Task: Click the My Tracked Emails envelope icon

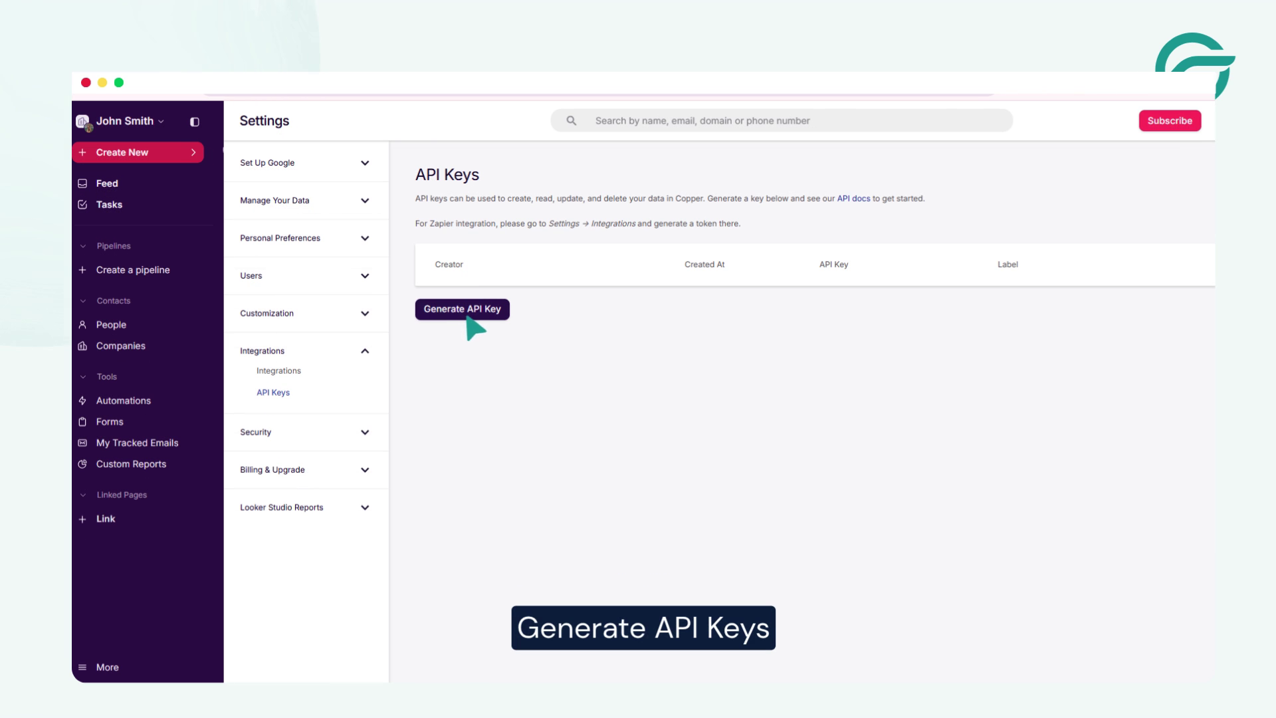Action: [82, 443]
